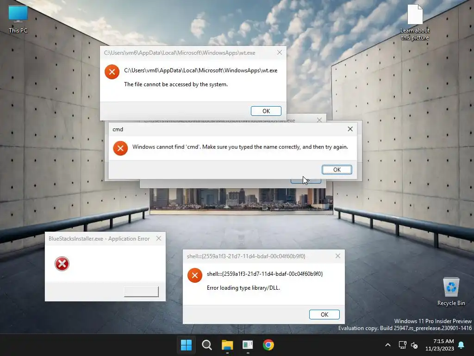Click partially hidden OK button behind cmd dialog
Image resolution: width=474 pixels, height=356 pixels.
[x=306, y=181]
